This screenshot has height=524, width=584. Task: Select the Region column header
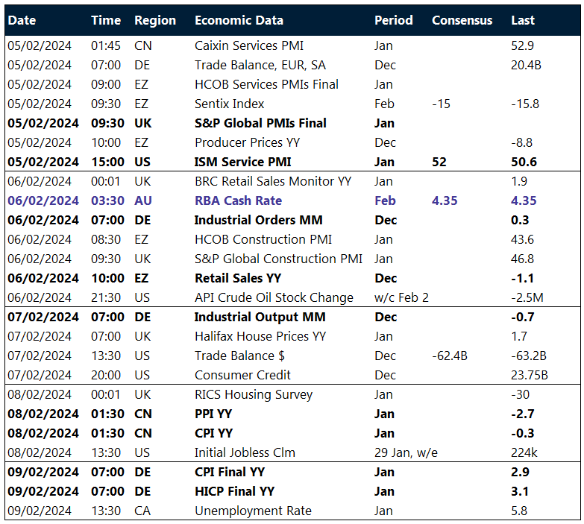pyautogui.click(x=155, y=20)
